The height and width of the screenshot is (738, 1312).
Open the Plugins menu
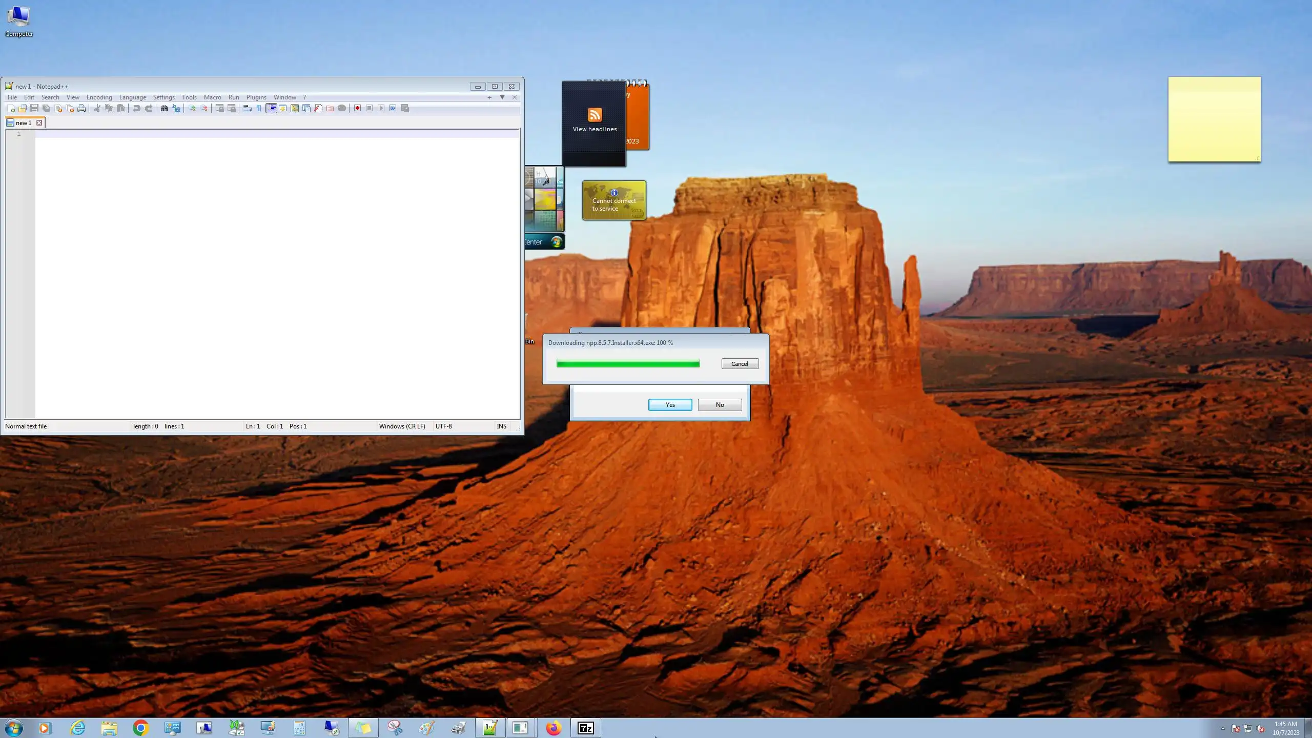256,97
